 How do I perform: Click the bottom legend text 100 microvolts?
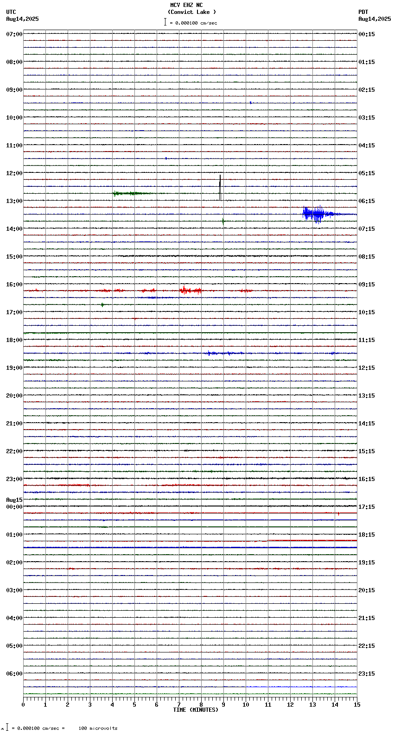tap(98, 728)
